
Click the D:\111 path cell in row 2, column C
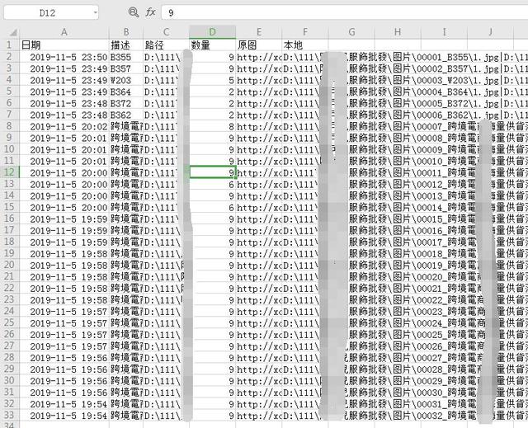[167, 57]
